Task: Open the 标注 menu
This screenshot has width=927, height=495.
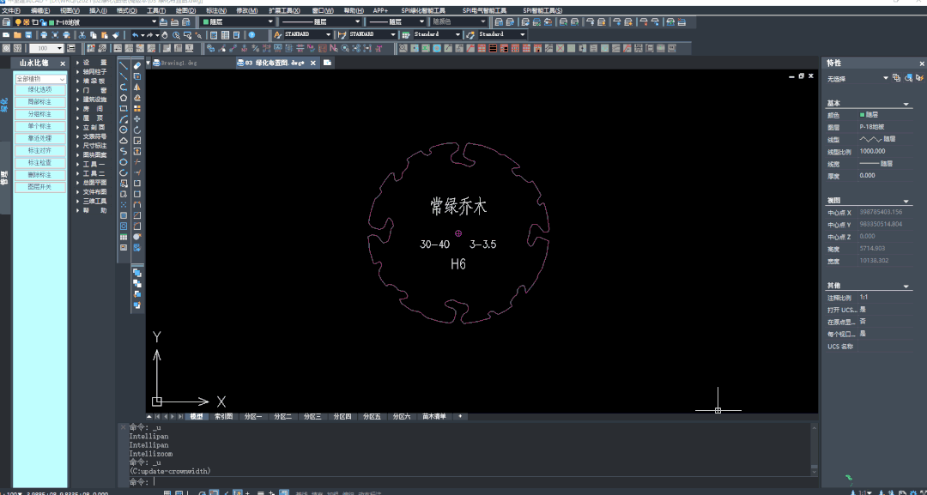Action: [x=215, y=10]
